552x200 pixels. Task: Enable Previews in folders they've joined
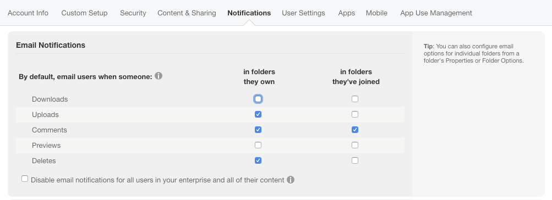tap(355, 145)
